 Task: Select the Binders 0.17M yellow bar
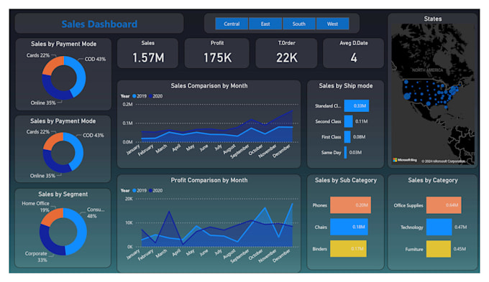point(348,249)
